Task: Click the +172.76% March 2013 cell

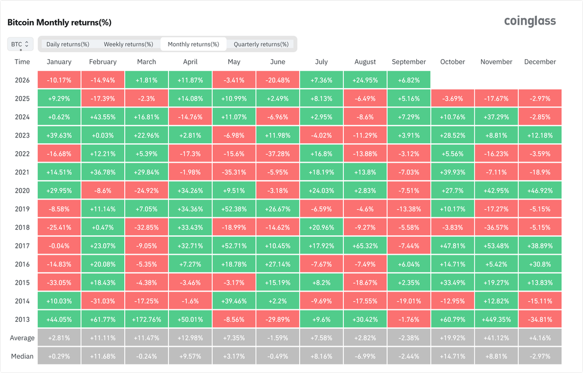Action: (x=146, y=319)
